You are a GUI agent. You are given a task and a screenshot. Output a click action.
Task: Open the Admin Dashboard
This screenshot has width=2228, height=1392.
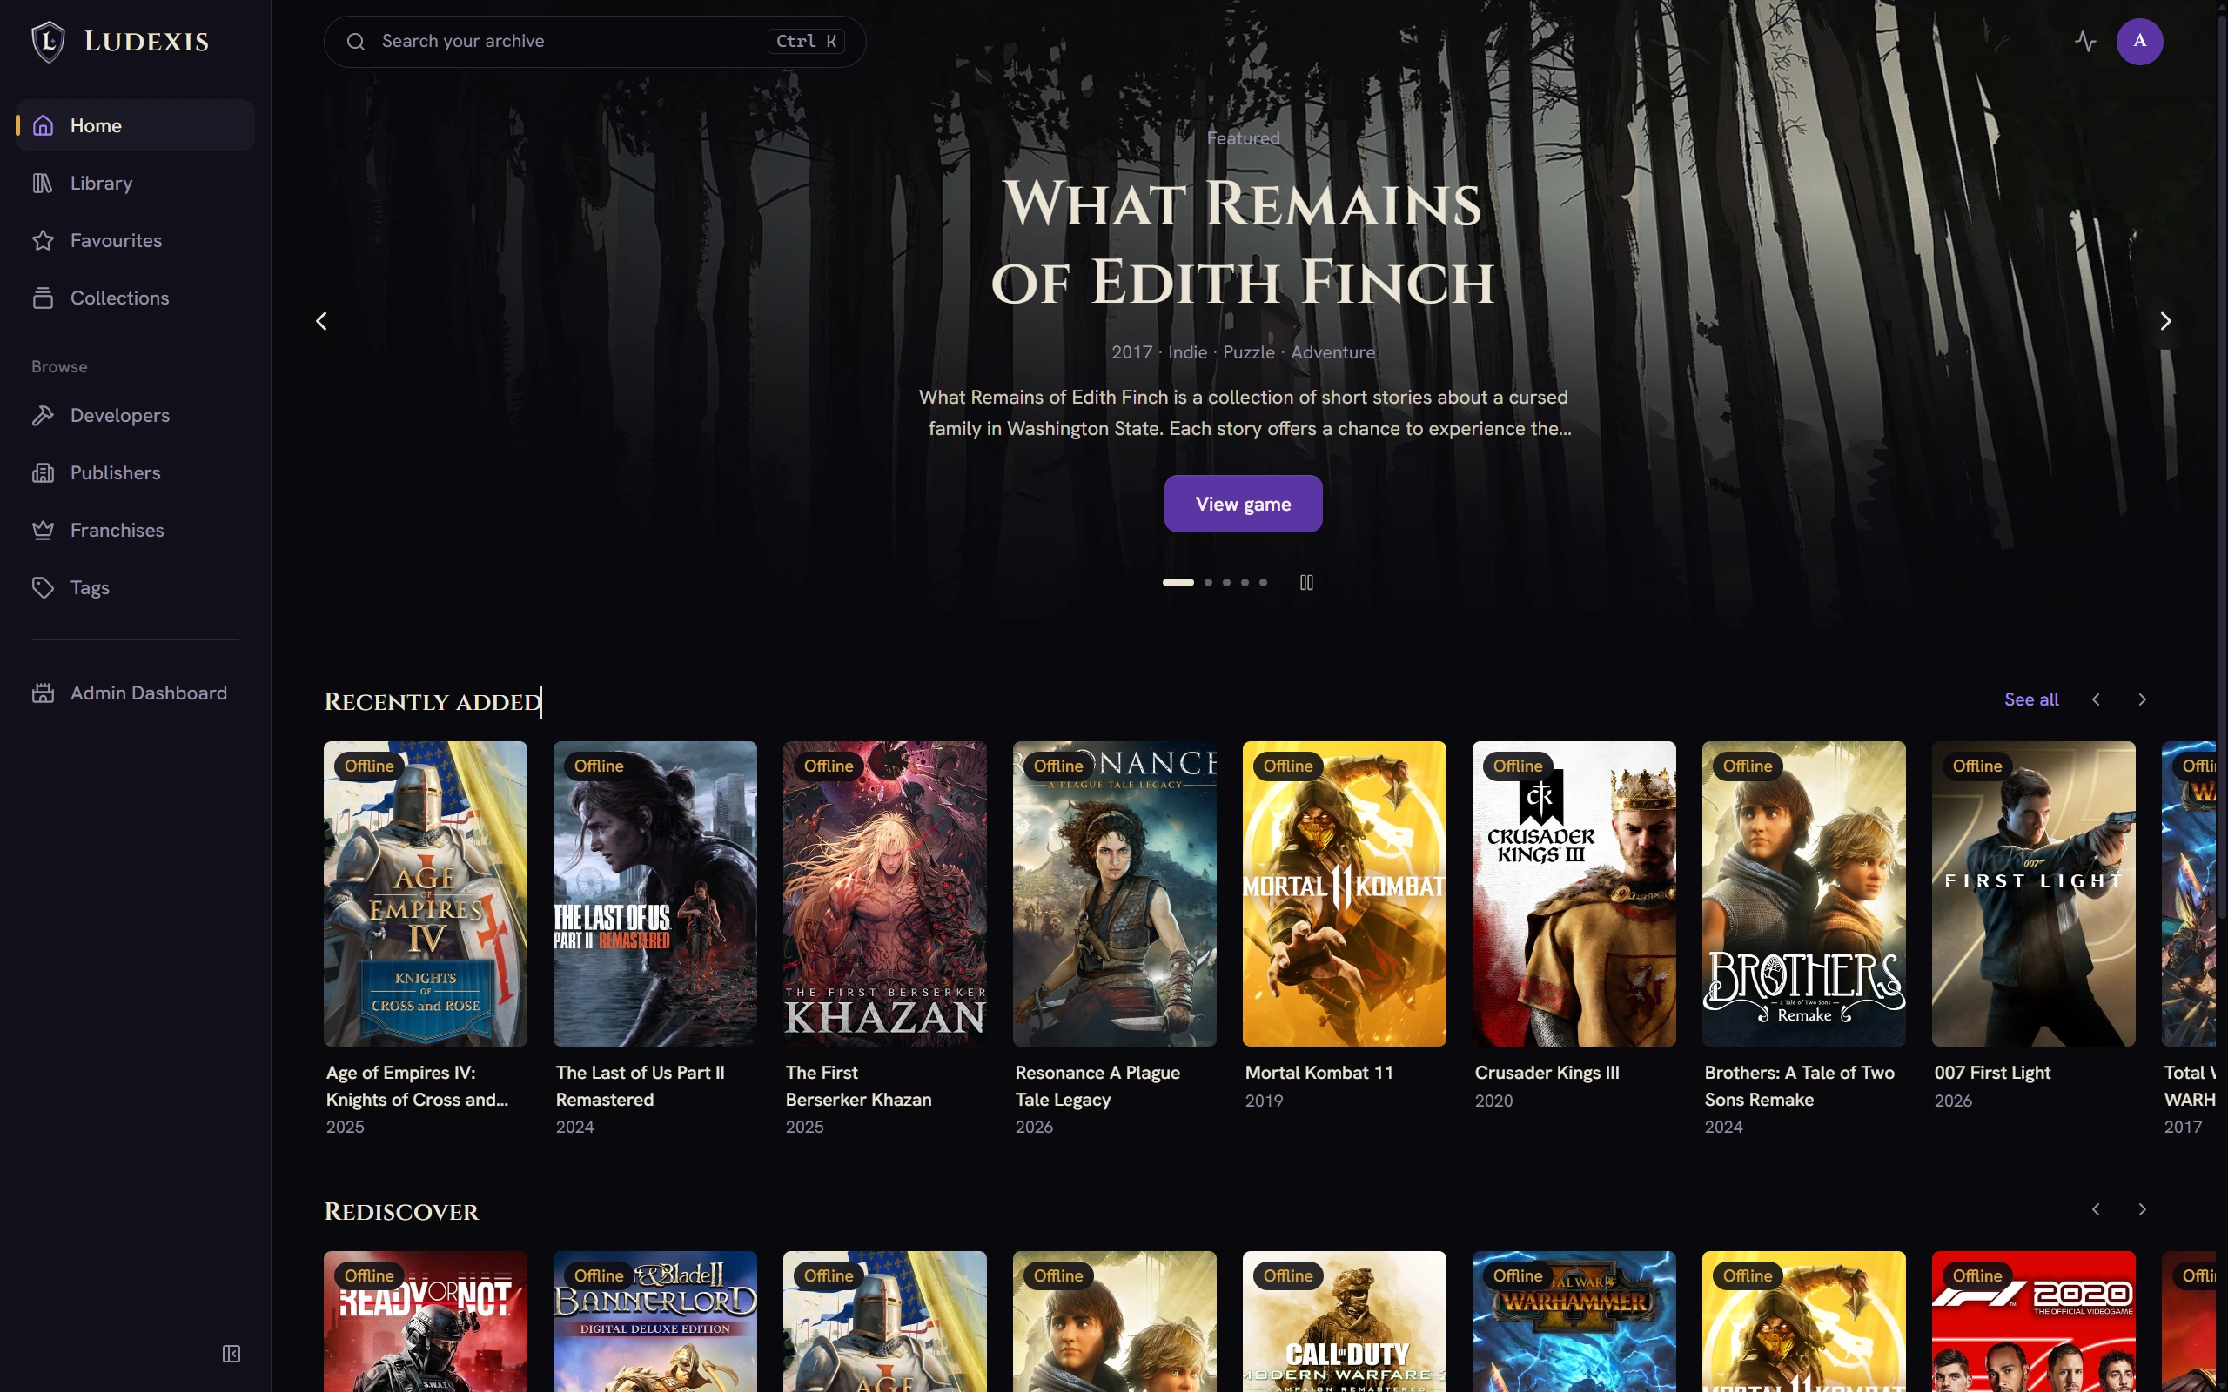(x=136, y=693)
